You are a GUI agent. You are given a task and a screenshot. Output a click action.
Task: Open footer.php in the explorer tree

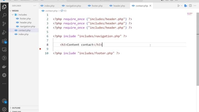pyautogui.click(x=25, y=19)
